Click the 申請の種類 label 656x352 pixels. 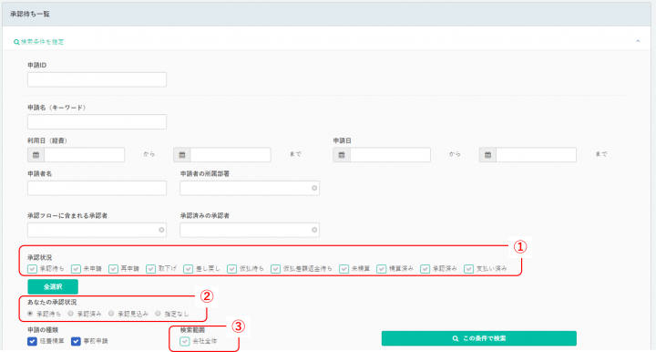click(x=43, y=330)
